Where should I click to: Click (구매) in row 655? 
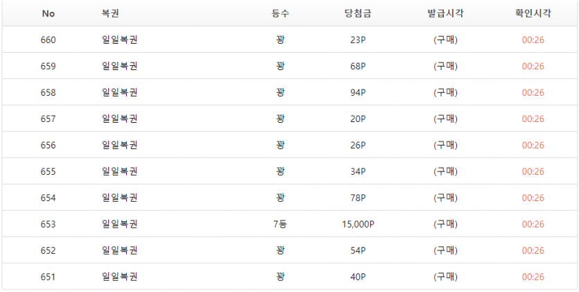[x=445, y=171]
